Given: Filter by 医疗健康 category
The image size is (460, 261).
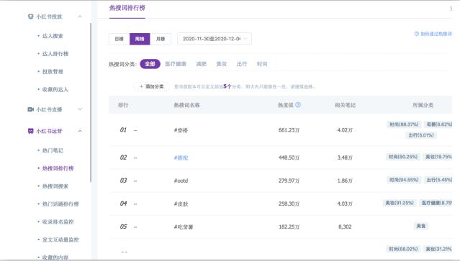Looking at the screenshot, I should tap(176, 64).
